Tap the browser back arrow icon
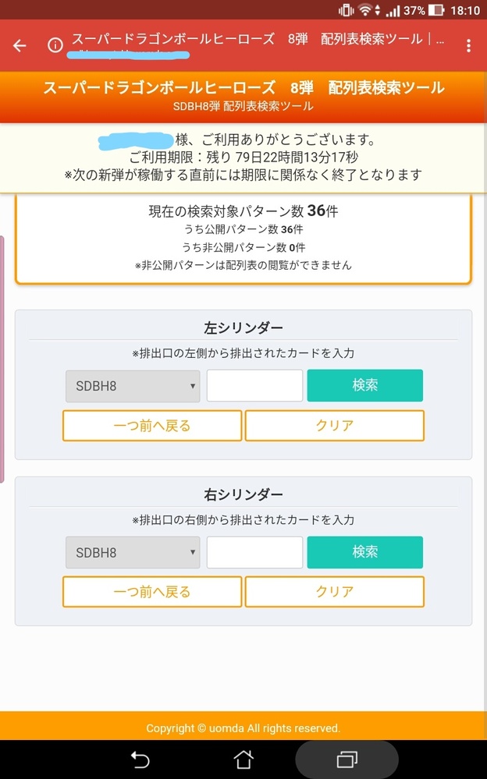The height and width of the screenshot is (779, 487). point(20,45)
